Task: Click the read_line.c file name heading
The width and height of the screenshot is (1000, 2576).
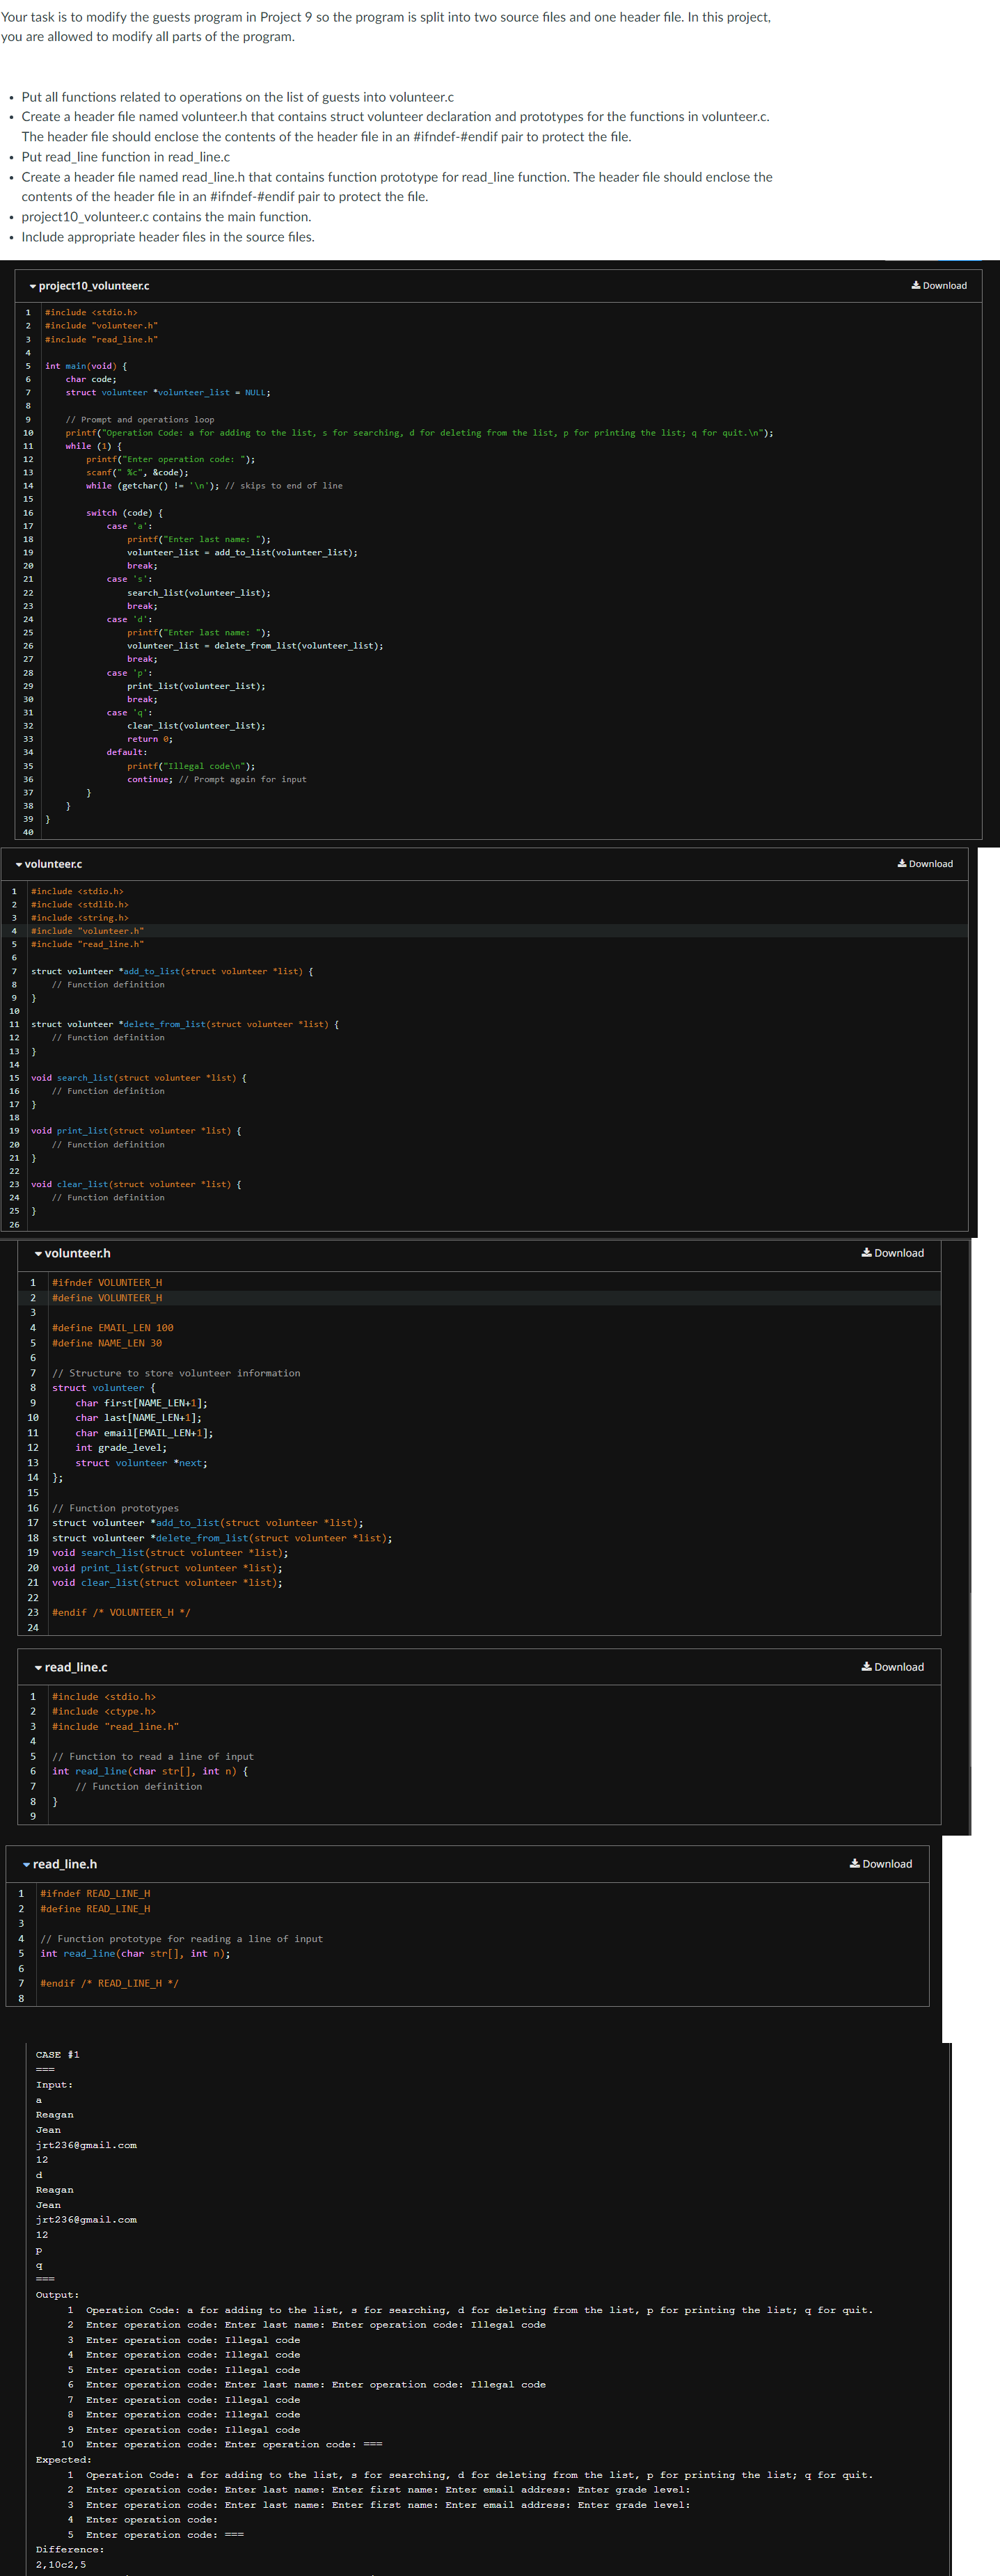Action: point(76,1667)
